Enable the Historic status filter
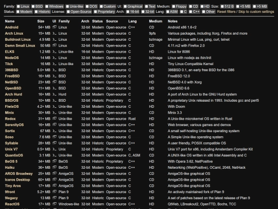Viewport: 278px width, 209px height. (37, 12)
